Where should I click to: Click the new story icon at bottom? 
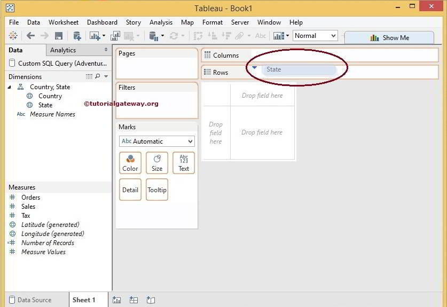[151, 300]
